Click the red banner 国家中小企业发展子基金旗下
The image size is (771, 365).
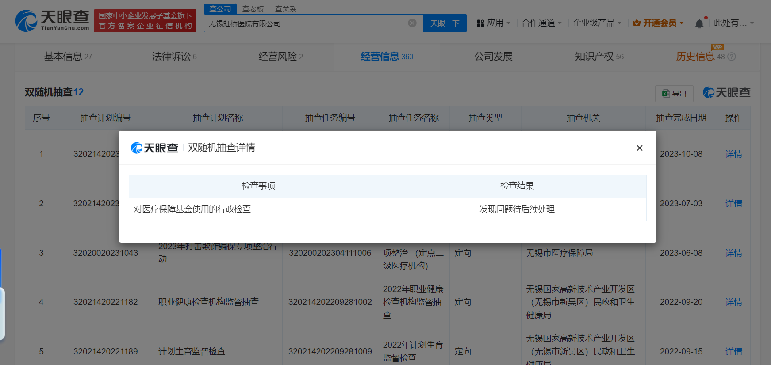click(x=145, y=21)
